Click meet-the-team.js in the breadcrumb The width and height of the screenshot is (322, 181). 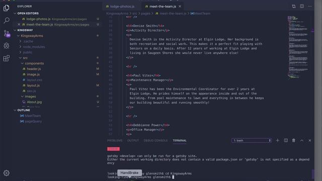tap(173, 14)
